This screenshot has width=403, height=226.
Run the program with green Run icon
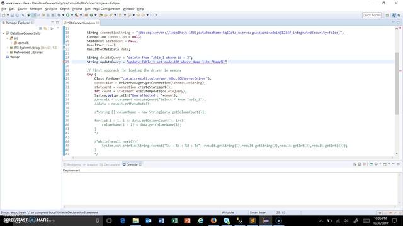coord(67,15)
